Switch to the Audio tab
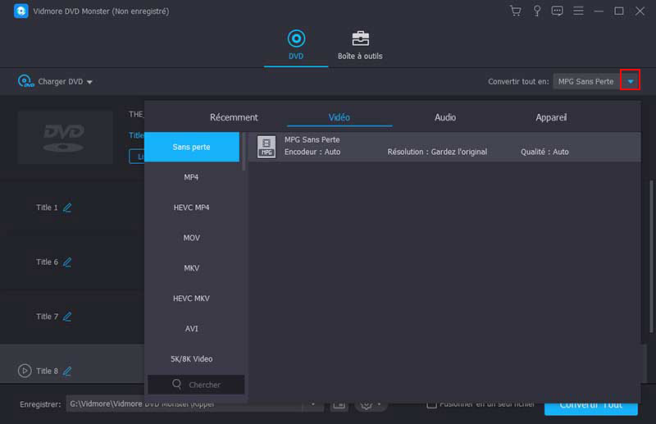The image size is (656, 424). point(445,117)
